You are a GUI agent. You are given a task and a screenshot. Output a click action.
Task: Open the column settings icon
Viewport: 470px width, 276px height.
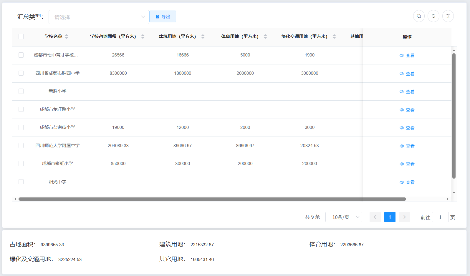coord(448,16)
